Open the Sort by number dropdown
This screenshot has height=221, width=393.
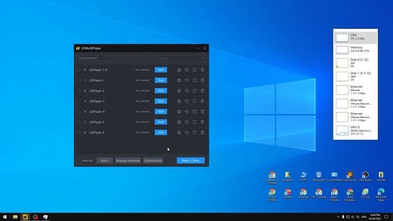tap(97, 58)
